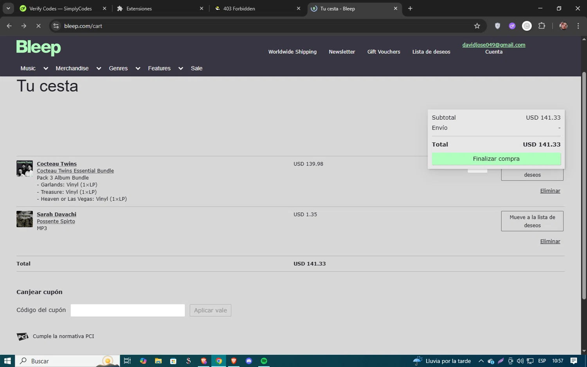Open the shield extension icon in toolbar
The height and width of the screenshot is (367, 587).
497,26
